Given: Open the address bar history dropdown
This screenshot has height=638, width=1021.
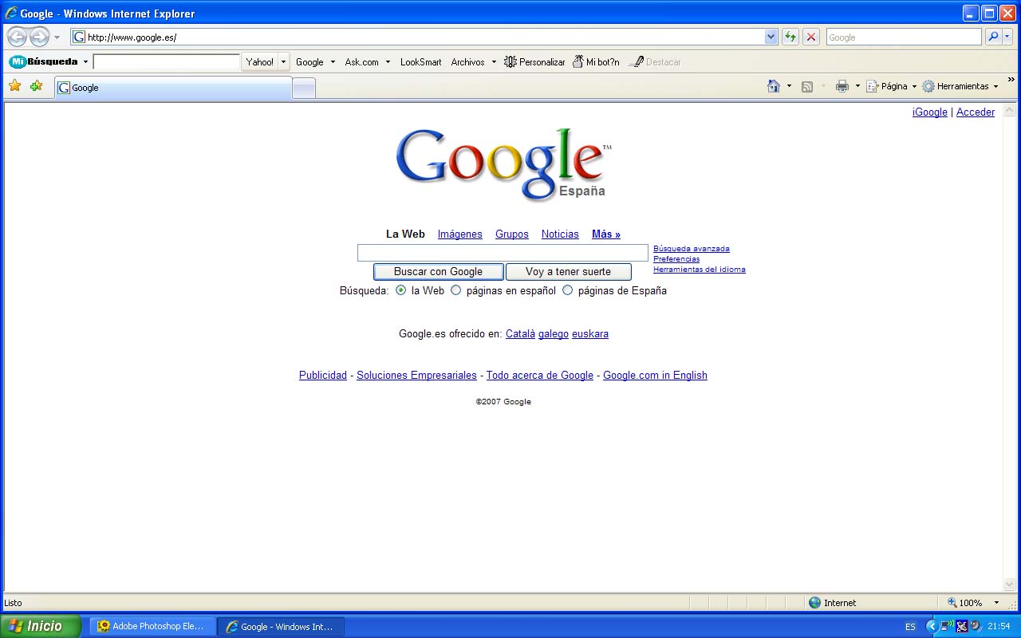Looking at the screenshot, I should [771, 37].
